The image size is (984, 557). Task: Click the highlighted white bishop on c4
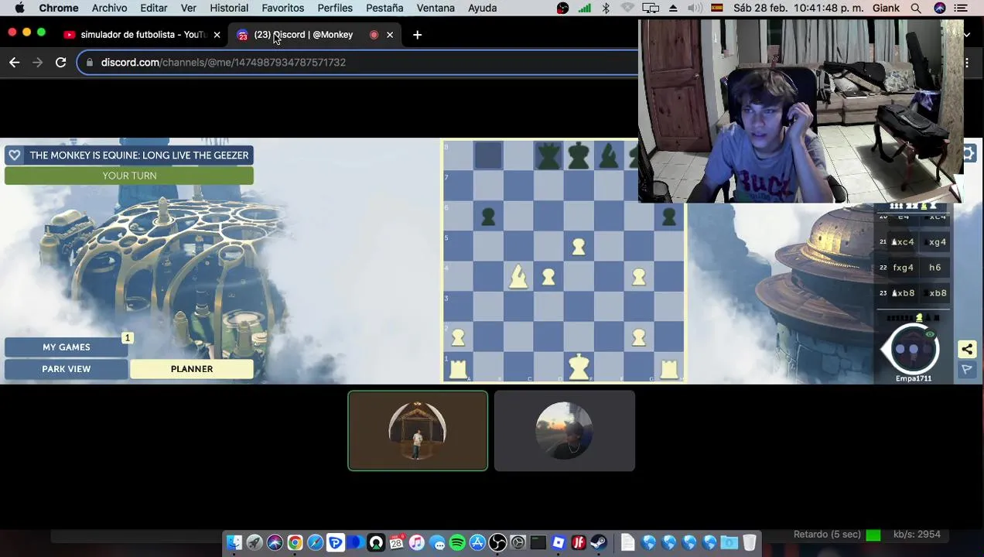click(x=518, y=277)
